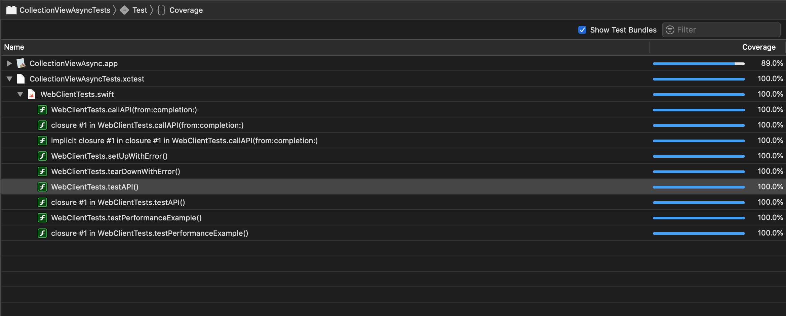The image size is (786, 316).
Task: Click the CollectionViewAsyncTests folder icon in breadcrumb
Action: pos(11,10)
